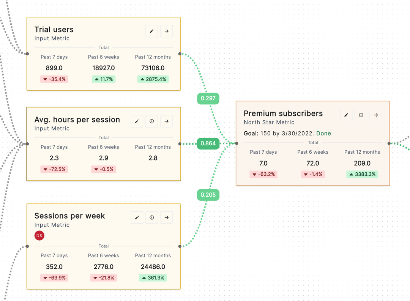
Task: Select the 361.3% growth badge on Sessions per week
Action: (x=153, y=277)
